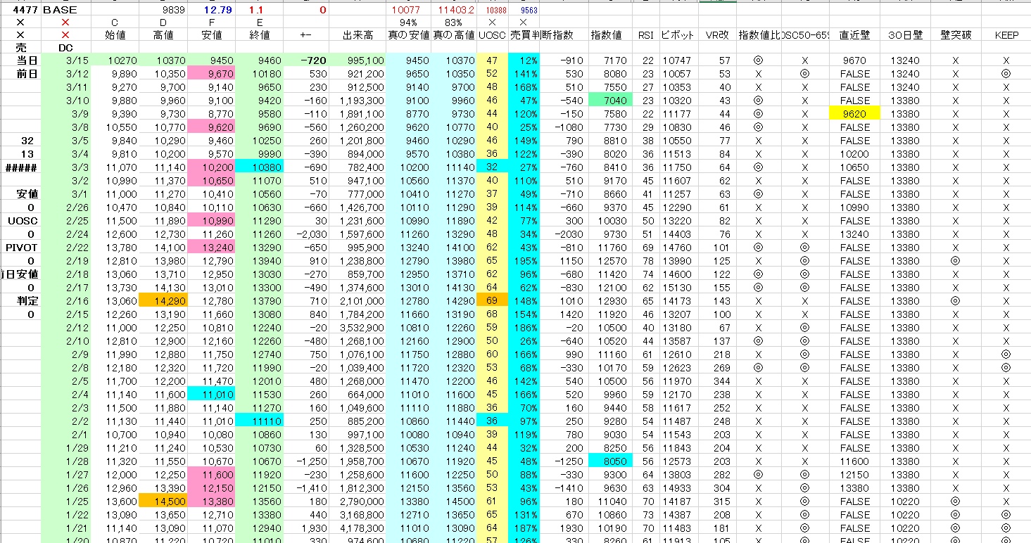Click the ピボット column header
The width and height of the screenshot is (1031, 543).
(x=678, y=34)
